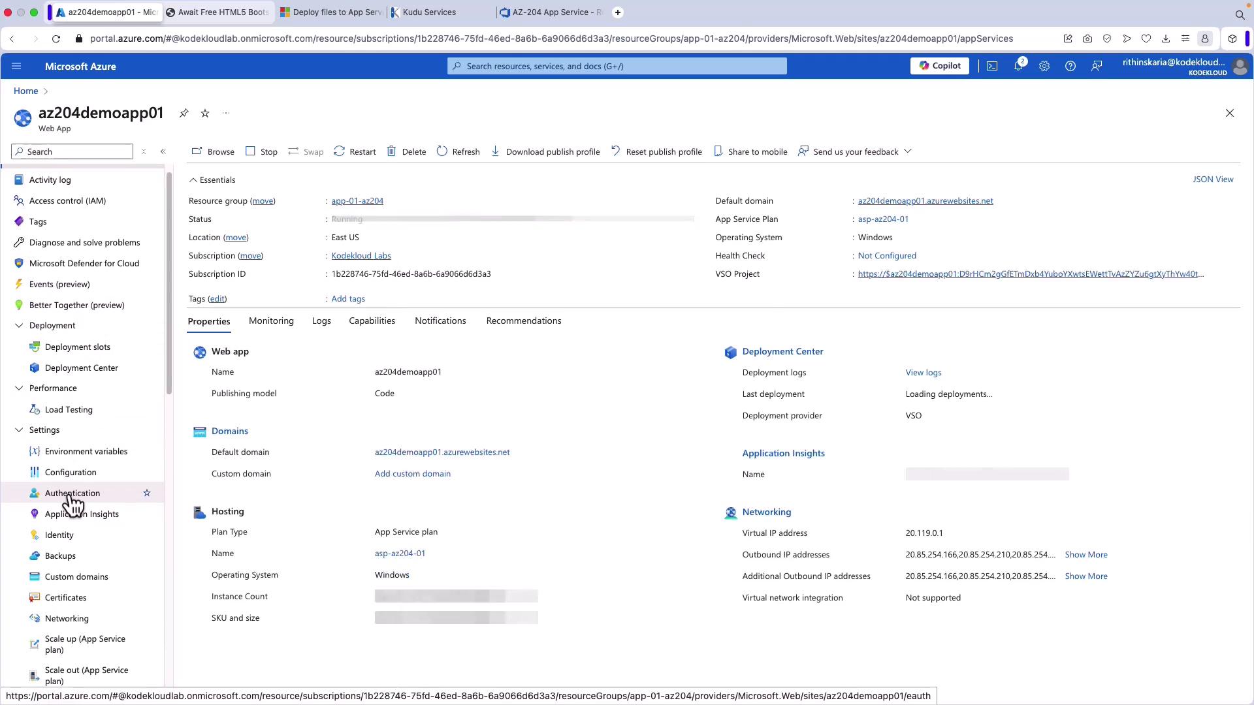1254x705 pixels.
Task: Collapse the Settings group
Action: click(x=19, y=430)
